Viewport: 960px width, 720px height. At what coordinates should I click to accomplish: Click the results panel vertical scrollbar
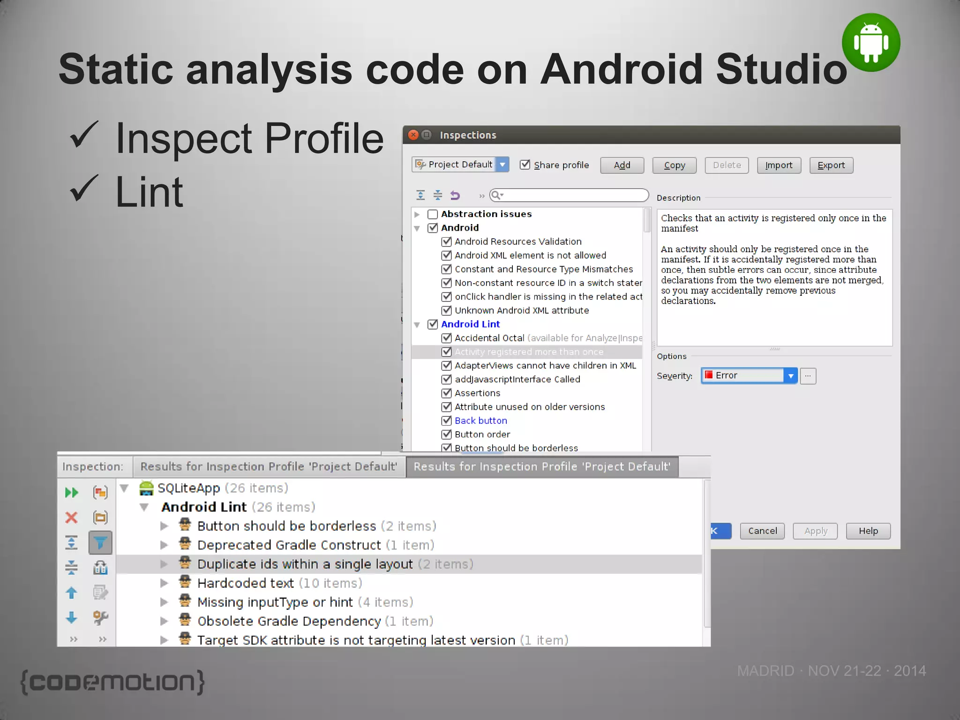pyautogui.click(x=707, y=553)
